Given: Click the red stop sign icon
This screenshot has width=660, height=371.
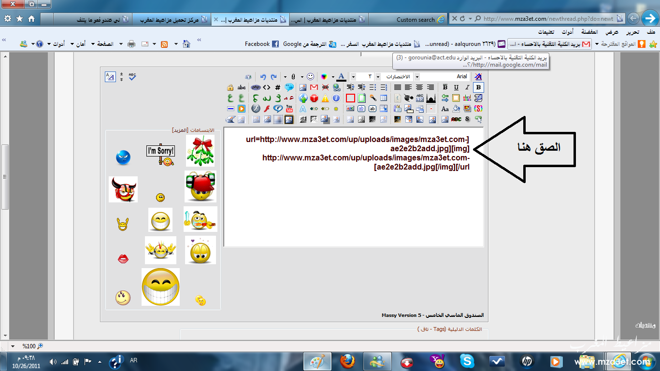Looking at the screenshot, I should 314,98.
